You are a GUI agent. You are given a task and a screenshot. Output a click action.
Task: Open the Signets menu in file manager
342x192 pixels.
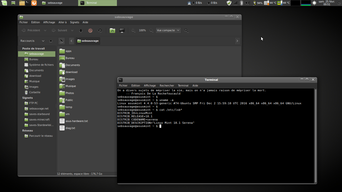click(74, 22)
